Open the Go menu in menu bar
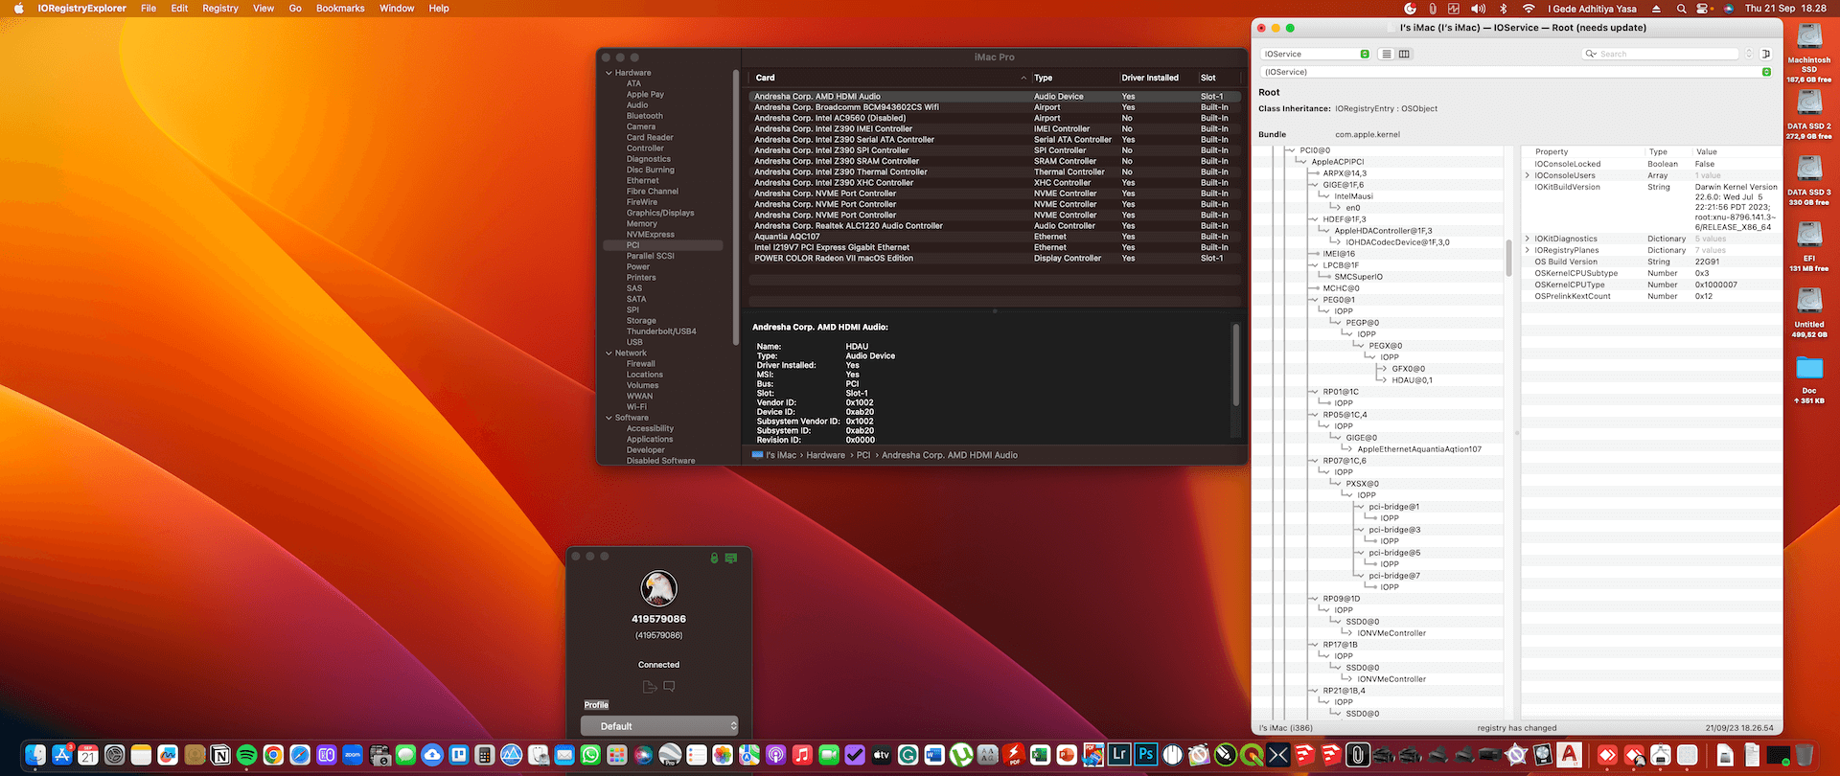The width and height of the screenshot is (1840, 776). click(x=295, y=9)
